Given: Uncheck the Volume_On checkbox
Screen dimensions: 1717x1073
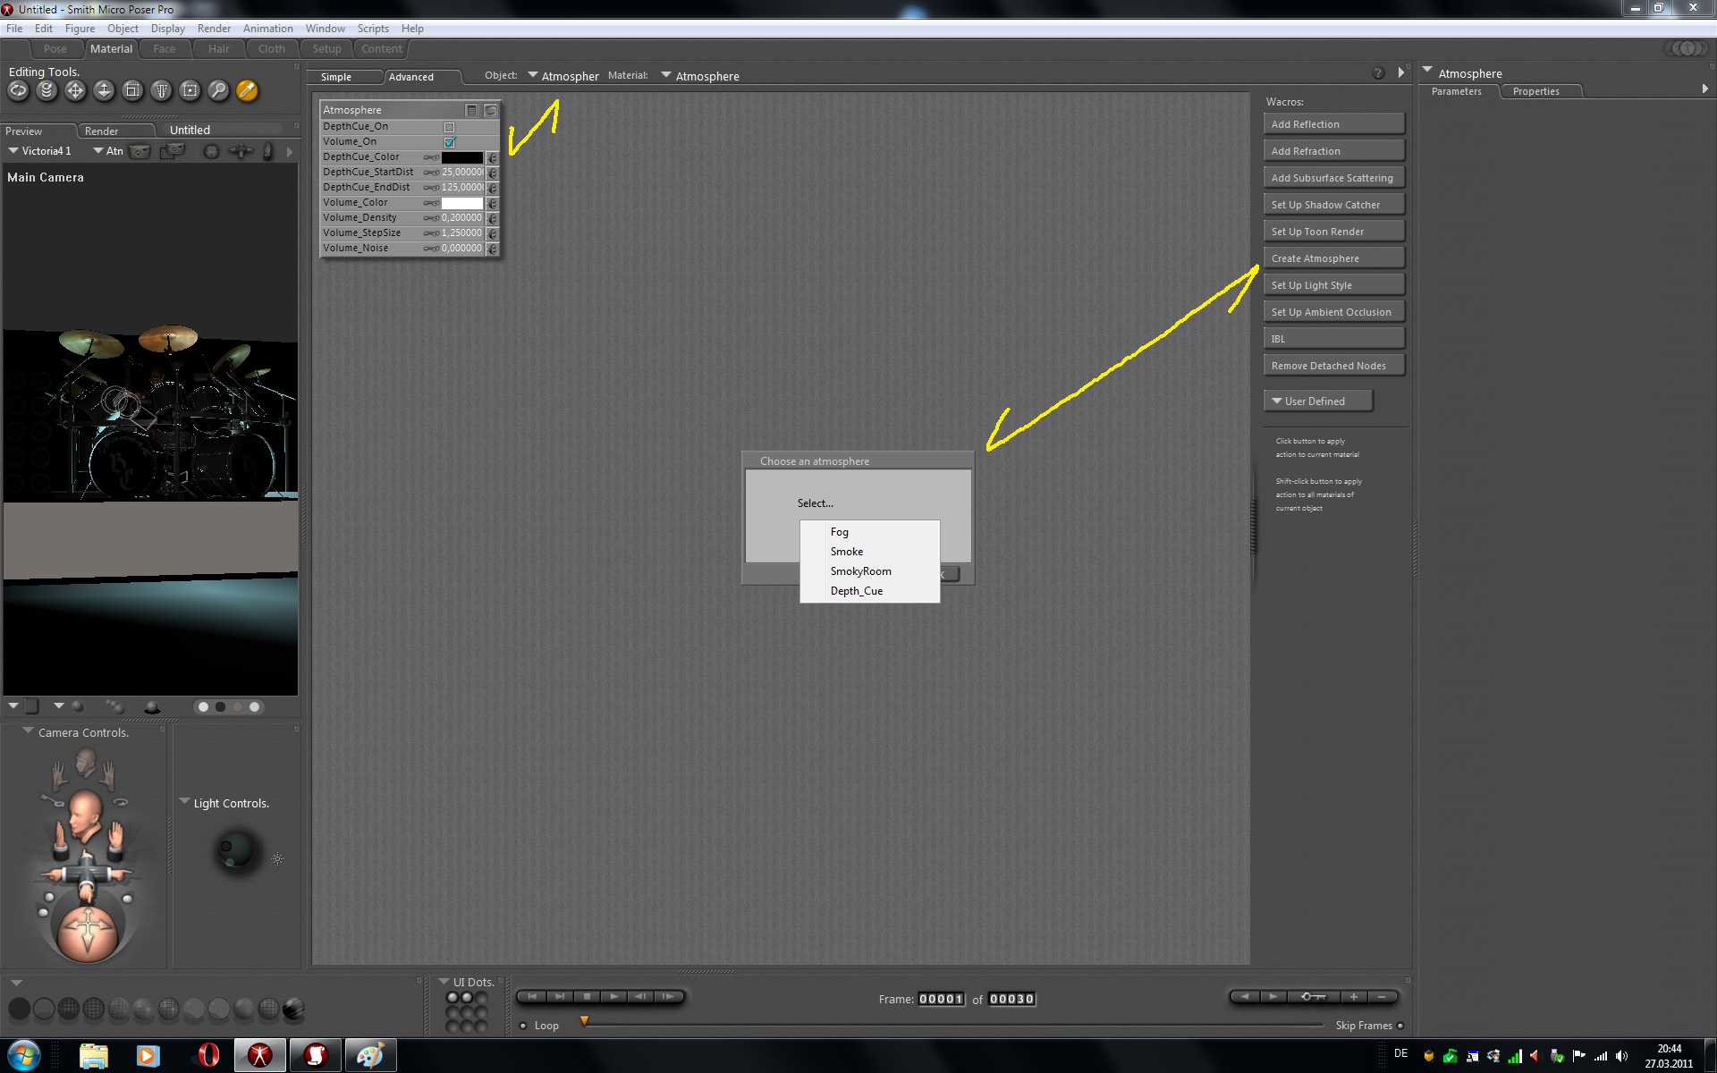Looking at the screenshot, I should 450,142.
